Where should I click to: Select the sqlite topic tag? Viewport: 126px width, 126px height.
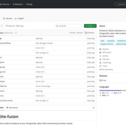coord(102,41)
